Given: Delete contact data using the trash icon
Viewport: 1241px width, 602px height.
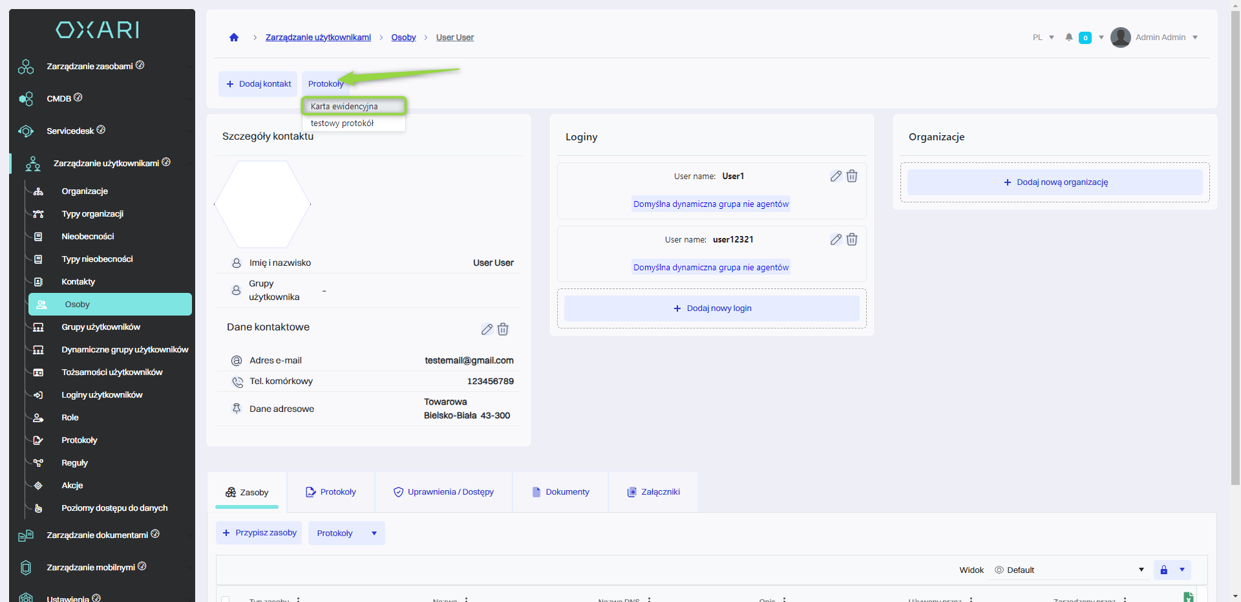Looking at the screenshot, I should [503, 329].
